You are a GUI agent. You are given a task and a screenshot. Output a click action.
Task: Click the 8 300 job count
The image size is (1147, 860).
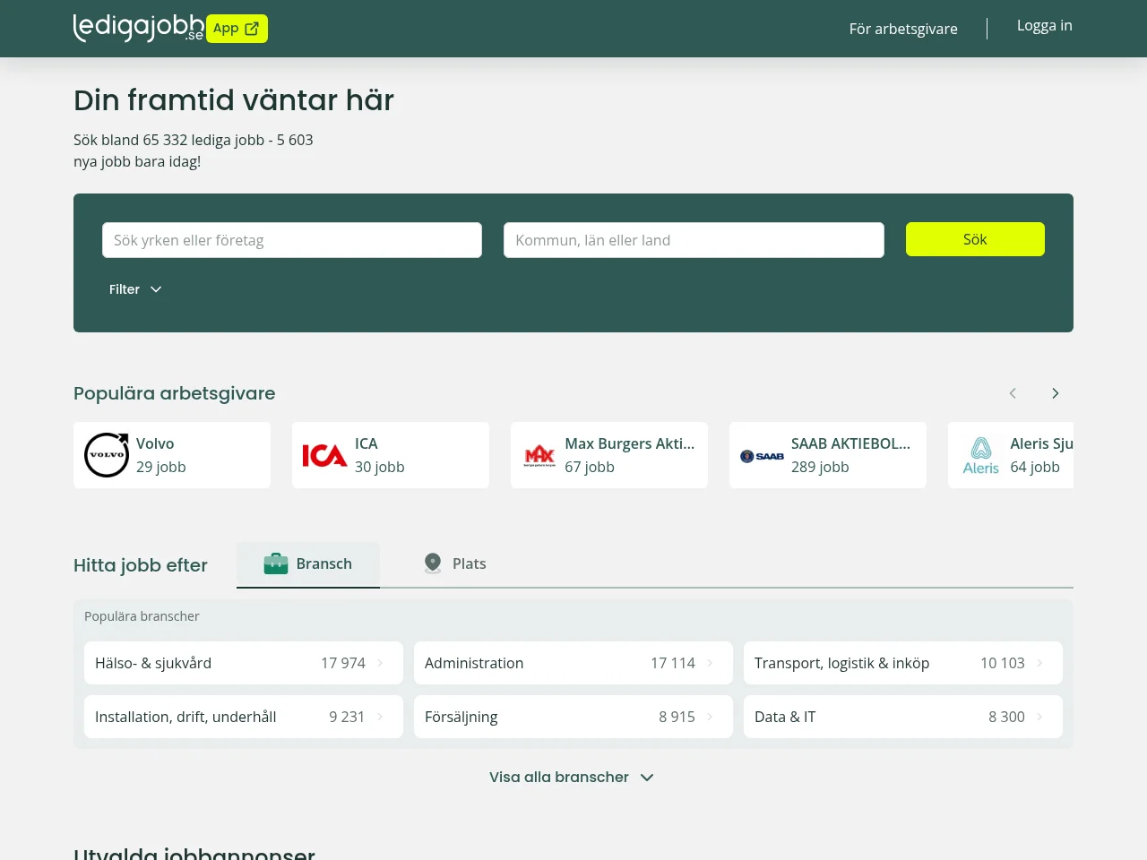(1006, 717)
